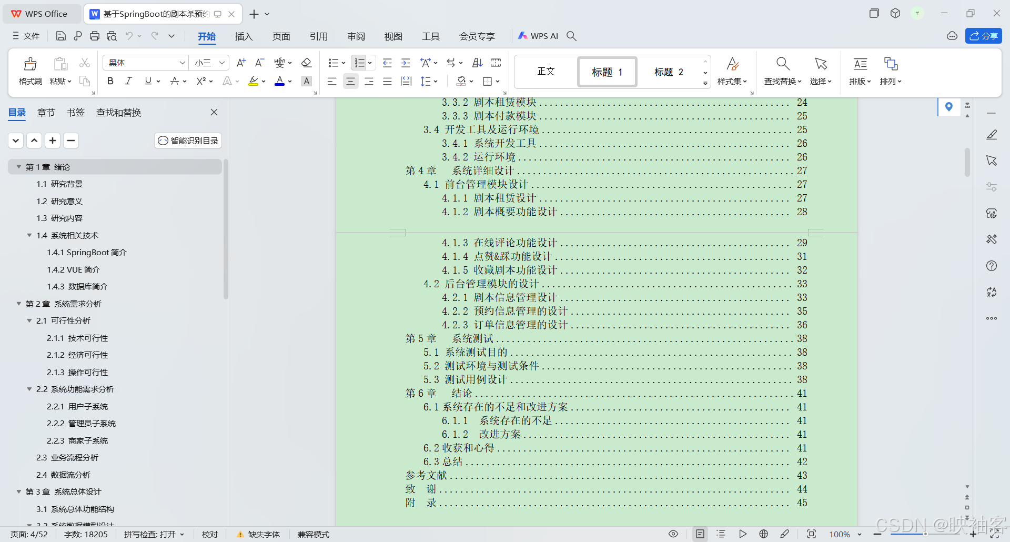Screen dimensions: 1010x542
Task: Toggle bold formatting
Action: [x=110, y=81]
